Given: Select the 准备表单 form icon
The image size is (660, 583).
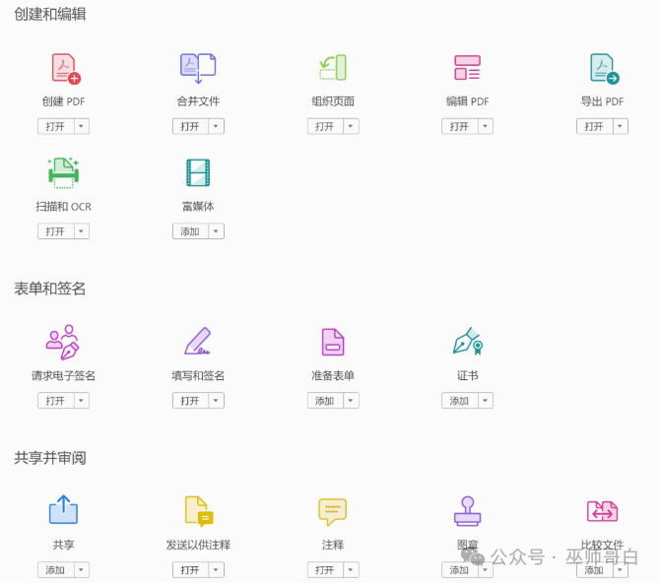Looking at the screenshot, I should tap(333, 342).
